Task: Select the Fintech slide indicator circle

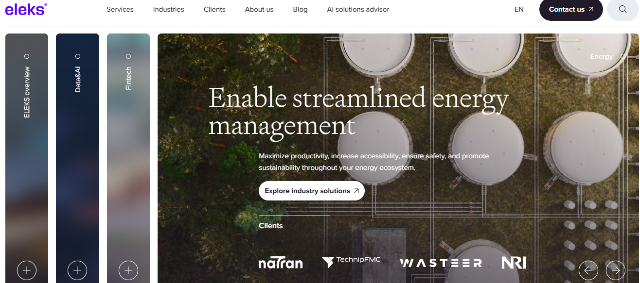Action: (x=128, y=56)
